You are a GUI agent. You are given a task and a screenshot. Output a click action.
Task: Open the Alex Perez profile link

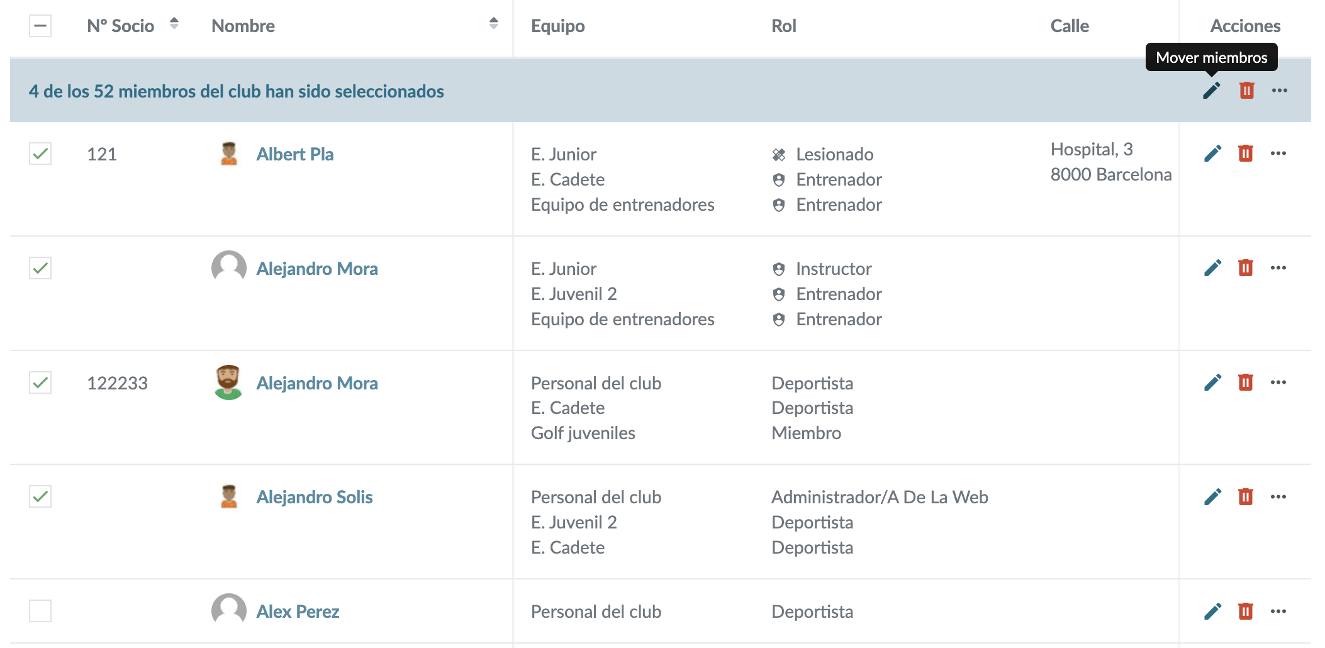[298, 612]
